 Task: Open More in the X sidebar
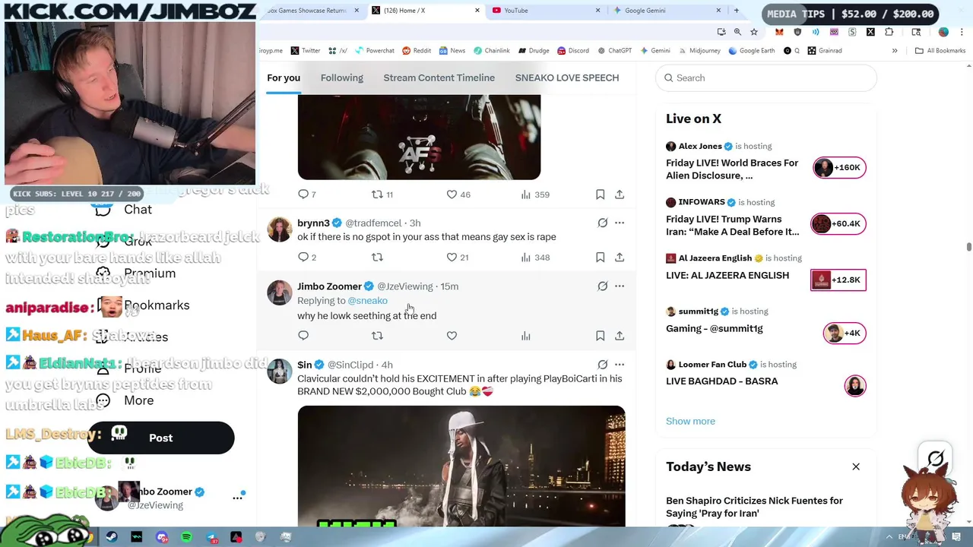coord(125,400)
